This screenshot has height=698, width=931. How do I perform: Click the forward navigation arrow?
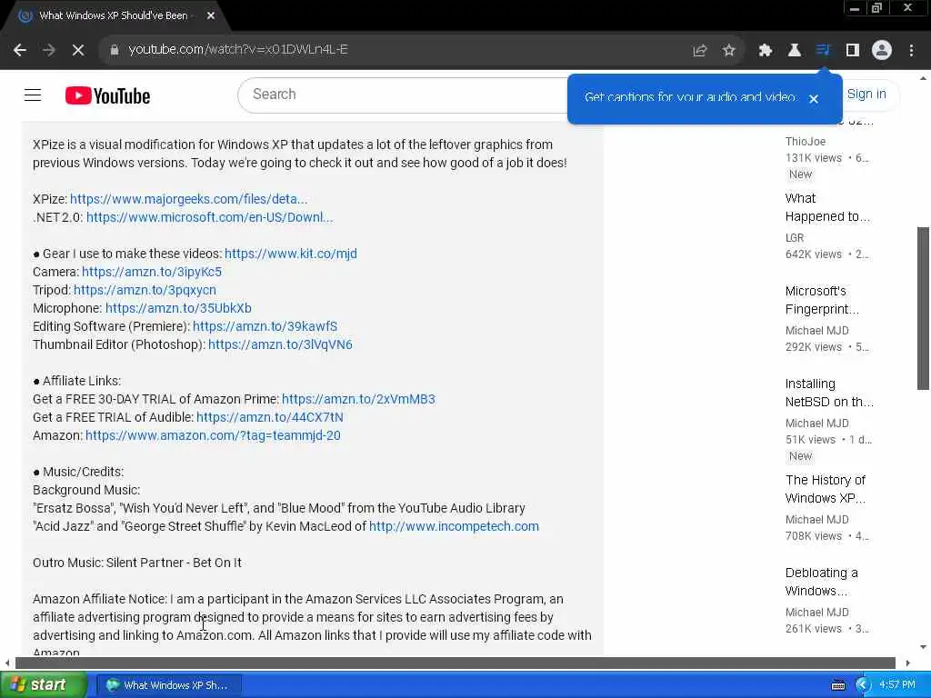point(49,50)
